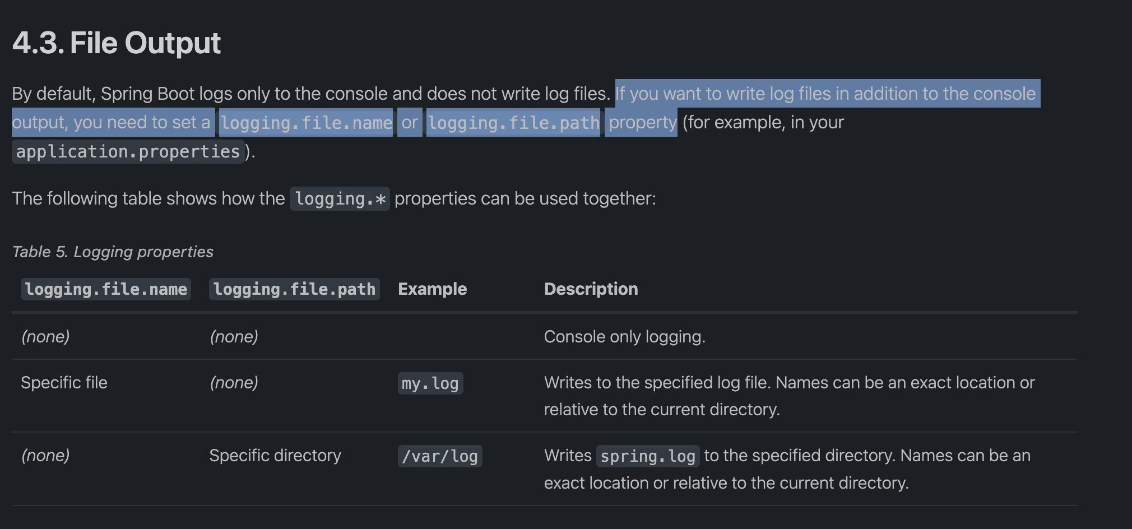Click the word 'property' in the highlighted text
1132x529 pixels.
[x=642, y=123]
